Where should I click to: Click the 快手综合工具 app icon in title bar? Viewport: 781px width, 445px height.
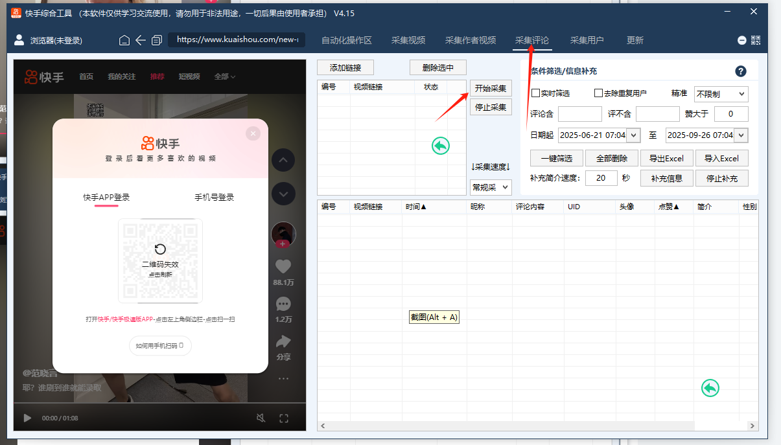click(x=16, y=12)
